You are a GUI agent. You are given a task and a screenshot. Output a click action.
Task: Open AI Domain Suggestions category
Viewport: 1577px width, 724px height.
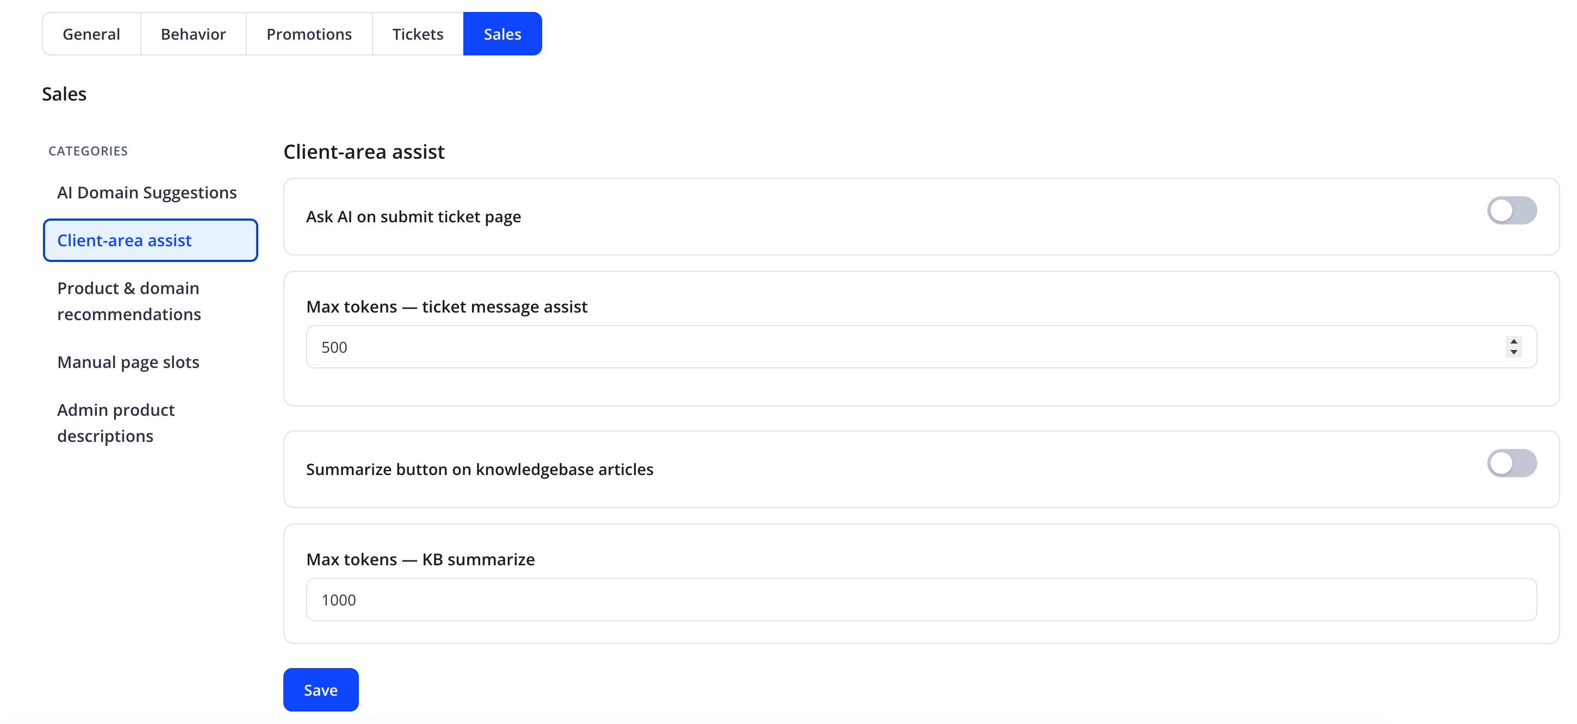pyautogui.click(x=151, y=192)
